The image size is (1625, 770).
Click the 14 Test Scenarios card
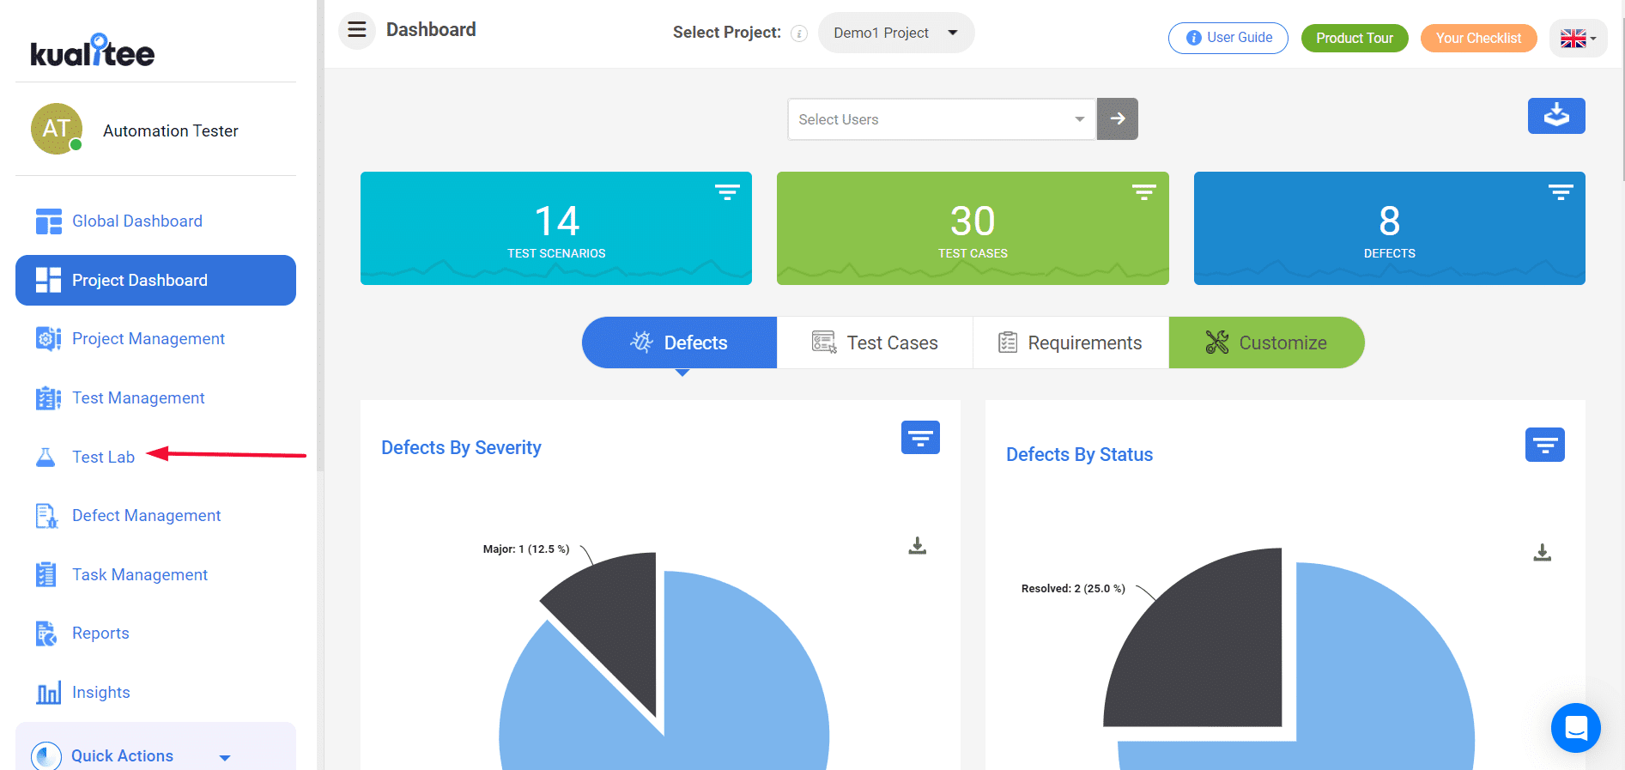pos(556,228)
